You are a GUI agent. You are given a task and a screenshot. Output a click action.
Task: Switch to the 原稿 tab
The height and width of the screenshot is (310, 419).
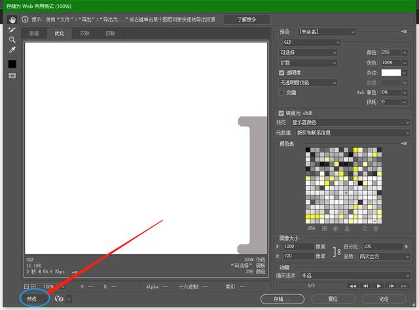click(34, 33)
